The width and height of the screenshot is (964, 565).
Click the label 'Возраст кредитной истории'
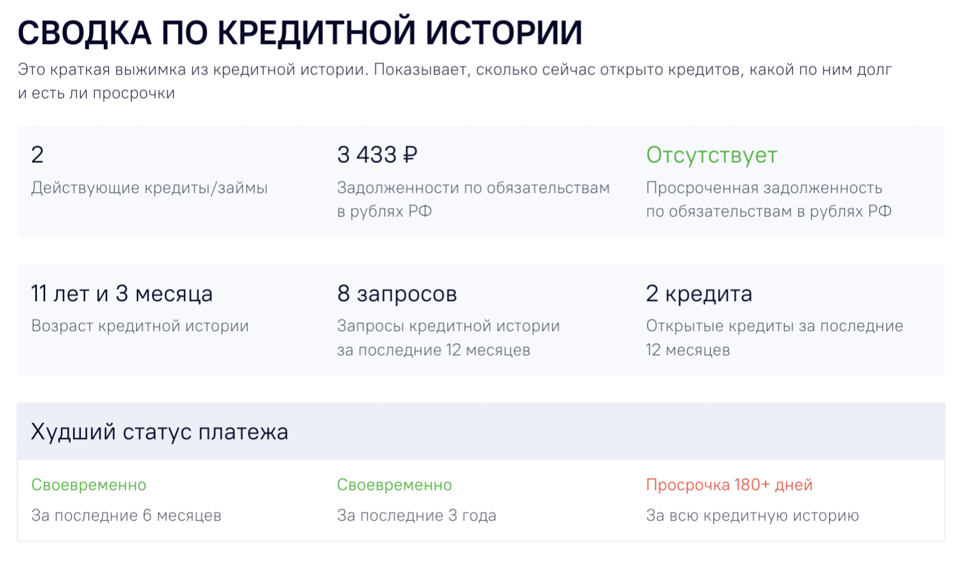tap(140, 326)
